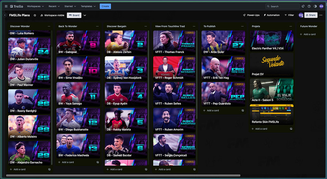Viewport: 327px width, 179px height.
Task: Open View From Touchline Trad list menu
Action: coord(194,26)
